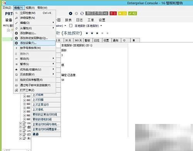The image size is (193, 151).
Task: Click the group icon beside the 虚 tree item
Action: [x=24, y=127]
